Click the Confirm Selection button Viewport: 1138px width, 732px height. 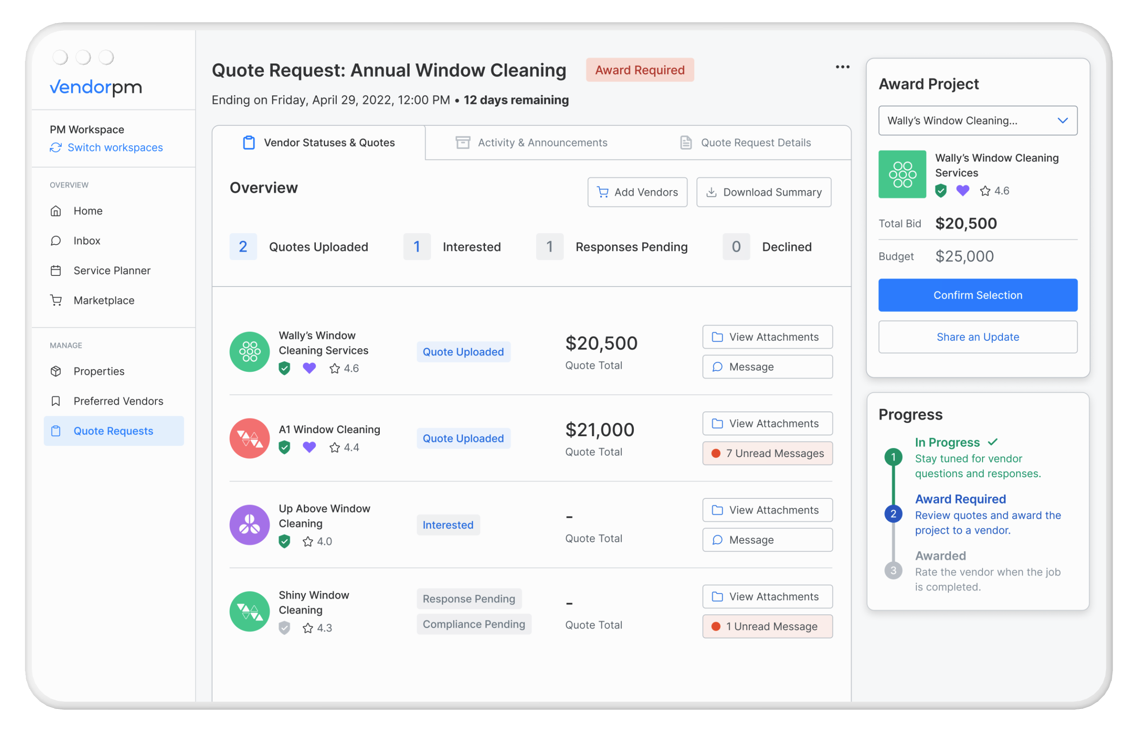[977, 295]
